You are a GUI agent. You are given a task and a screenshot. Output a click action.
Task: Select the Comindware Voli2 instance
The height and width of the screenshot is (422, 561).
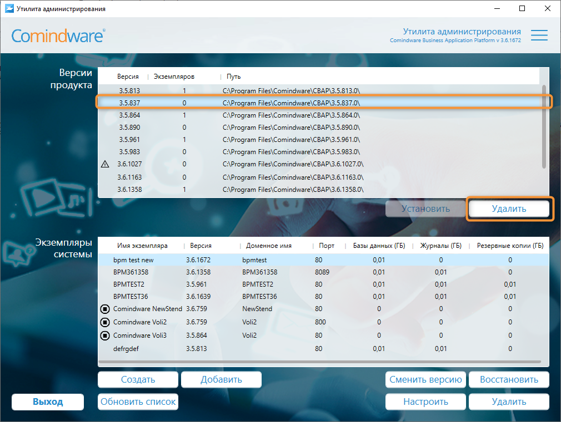tap(323, 322)
